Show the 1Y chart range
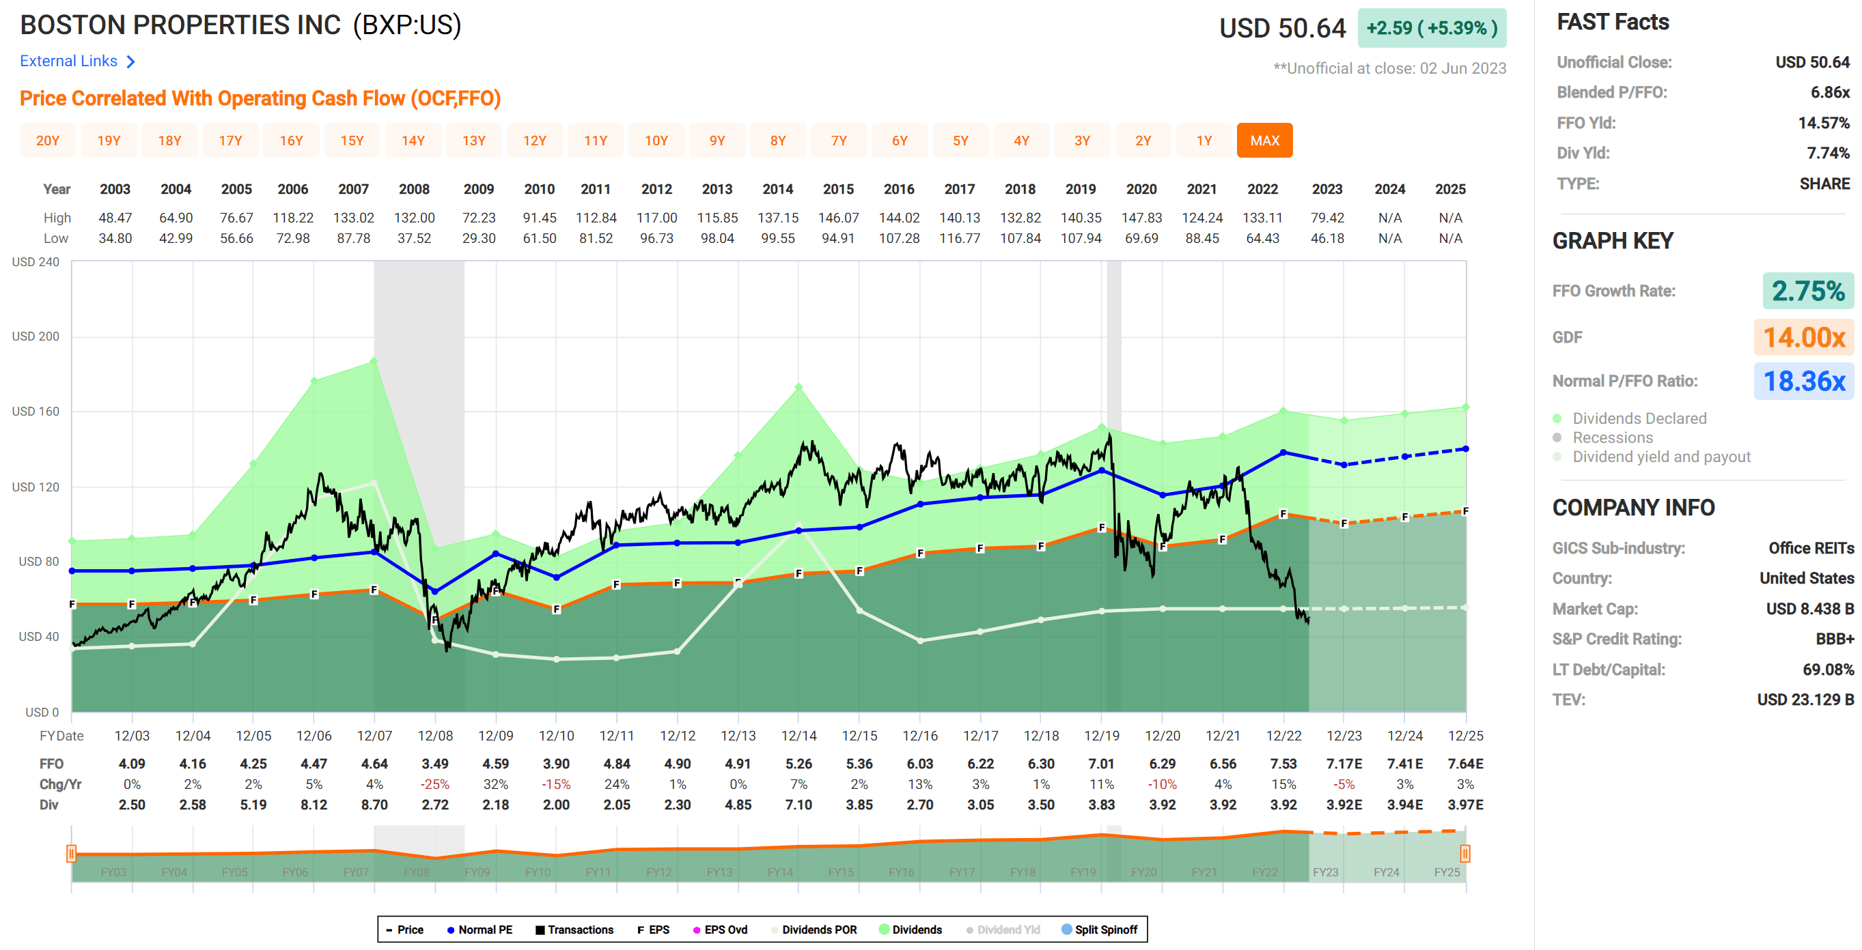 (x=1204, y=140)
